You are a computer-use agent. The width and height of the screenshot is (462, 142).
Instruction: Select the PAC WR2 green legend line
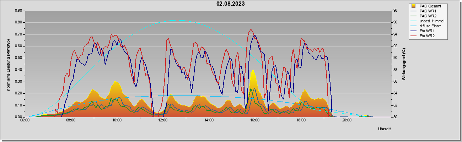pos(414,16)
